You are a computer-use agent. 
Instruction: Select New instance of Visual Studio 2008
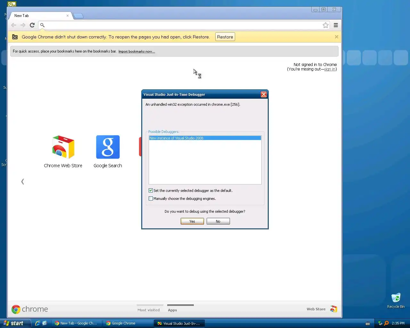pyautogui.click(x=205, y=138)
